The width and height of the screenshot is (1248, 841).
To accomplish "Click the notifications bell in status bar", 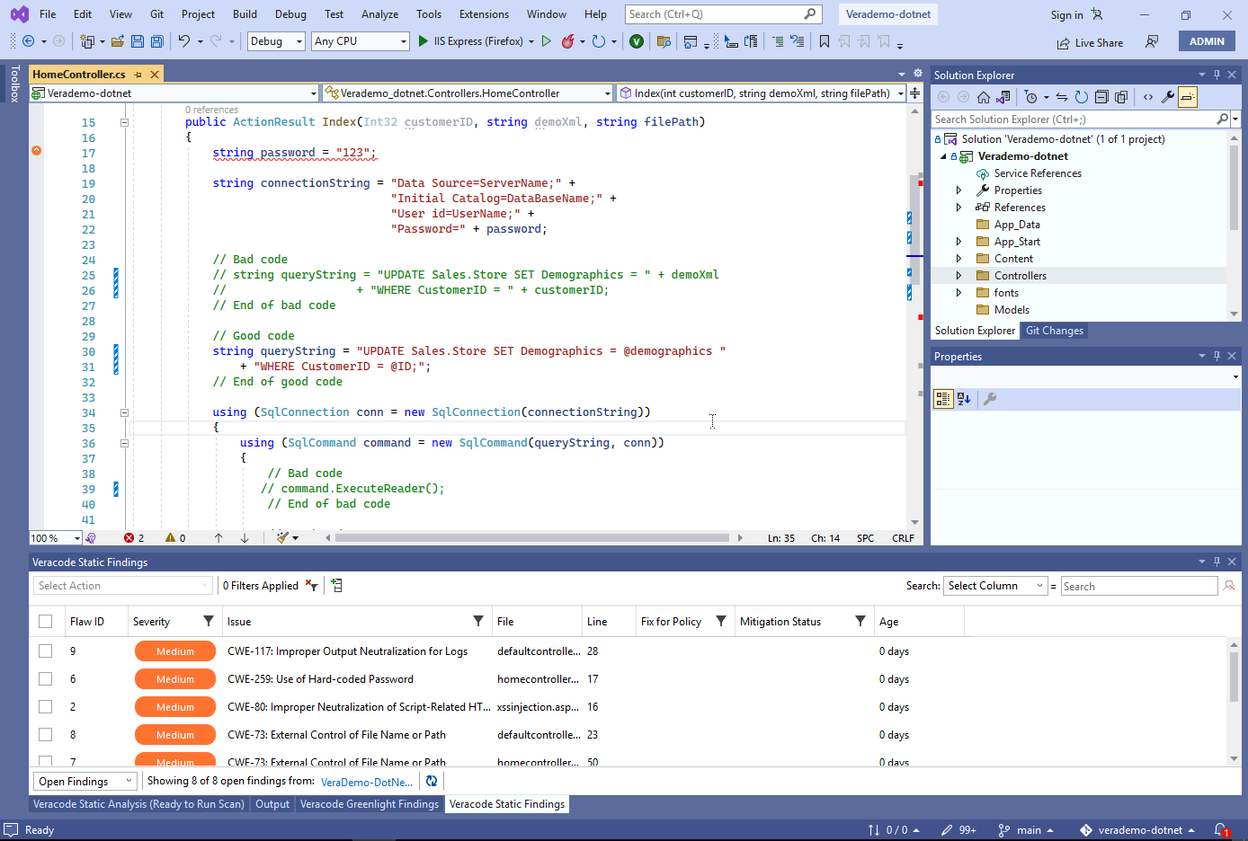I will (1221, 830).
